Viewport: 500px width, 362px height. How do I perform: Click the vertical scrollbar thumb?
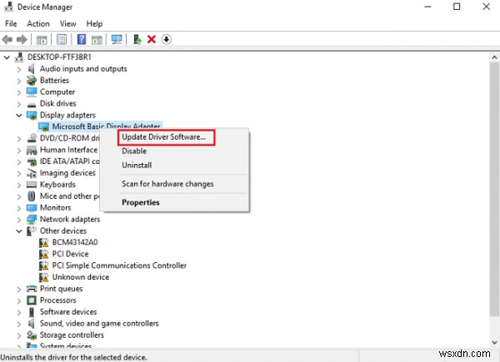(494, 190)
